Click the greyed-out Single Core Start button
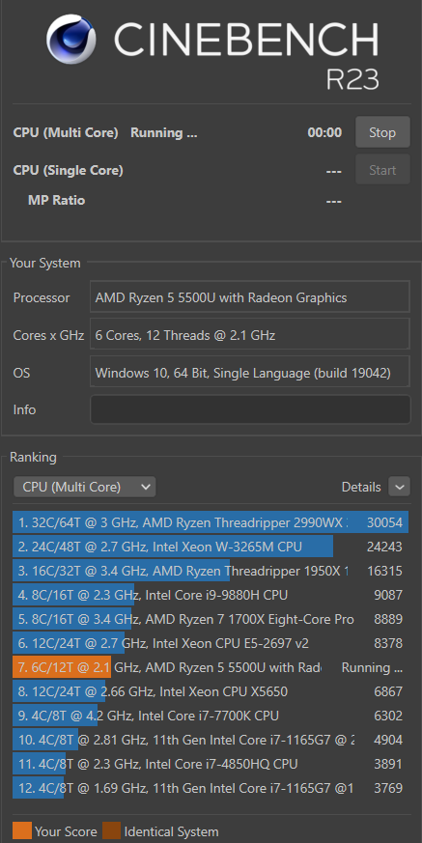 (382, 170)
